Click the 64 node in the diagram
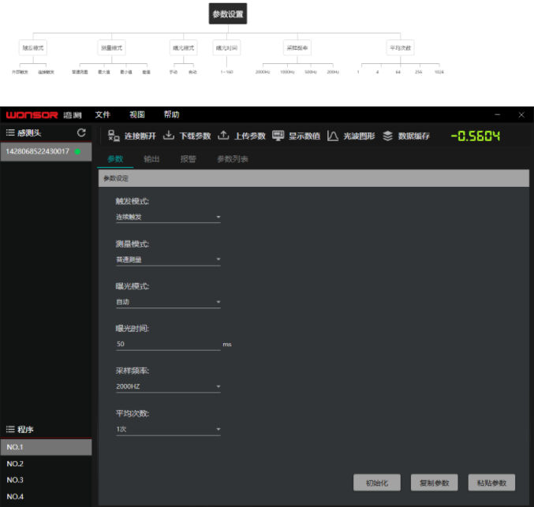534x507 pixels. pyautogui.click(x=398, y=72)
